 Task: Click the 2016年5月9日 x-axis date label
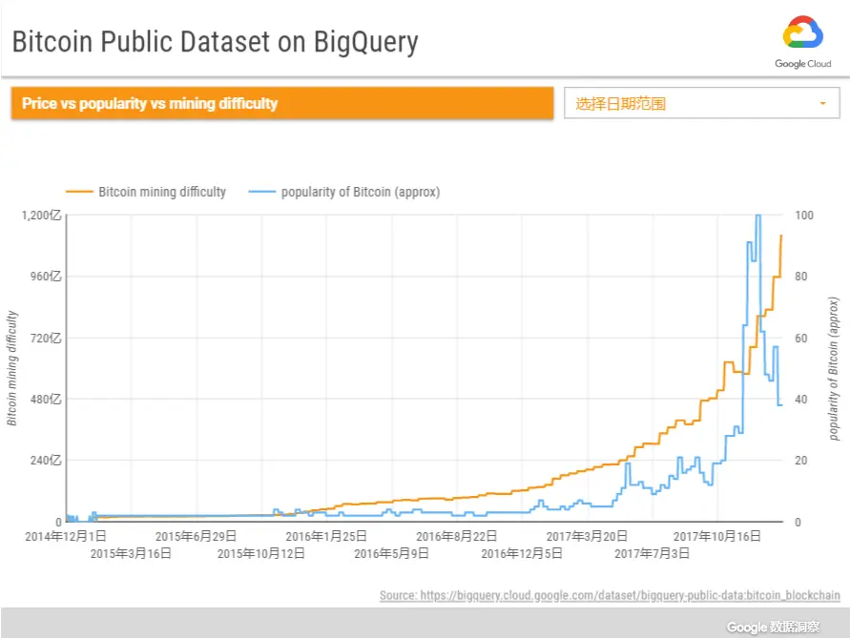click(x=391, y=553)
